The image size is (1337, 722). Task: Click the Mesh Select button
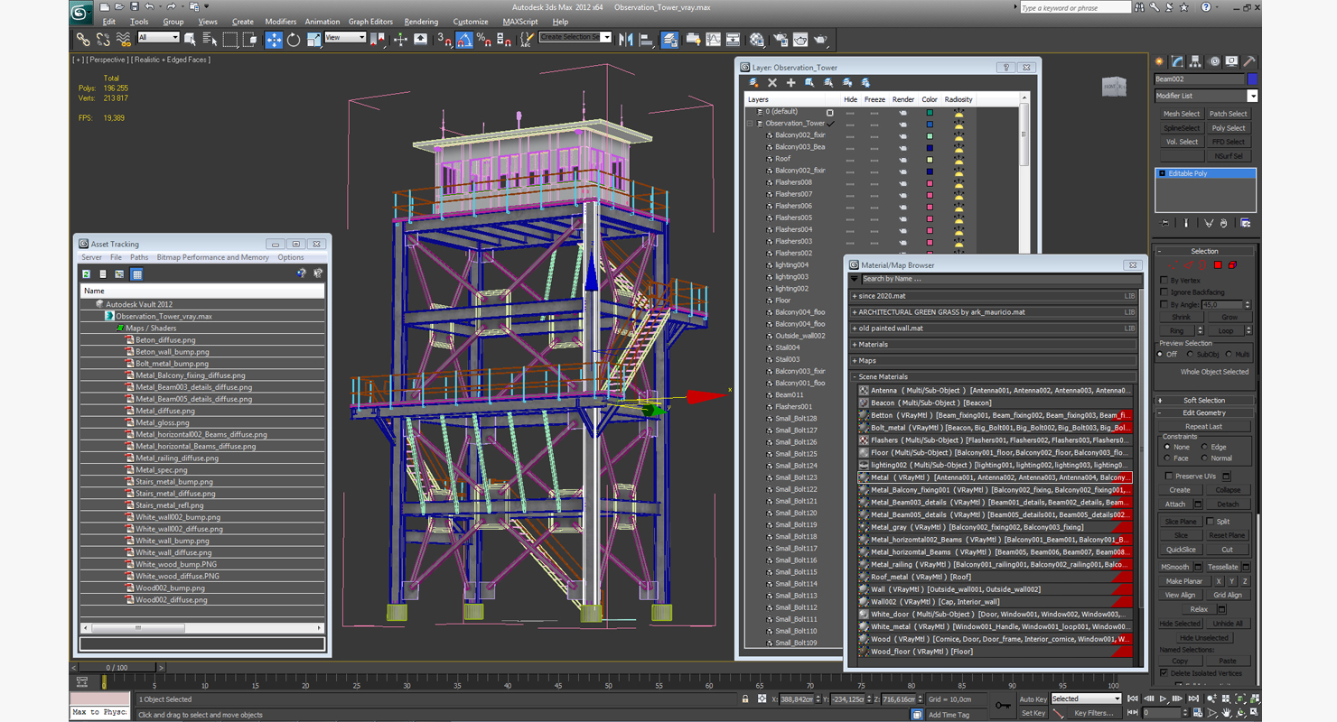(x=1182, y=114)
